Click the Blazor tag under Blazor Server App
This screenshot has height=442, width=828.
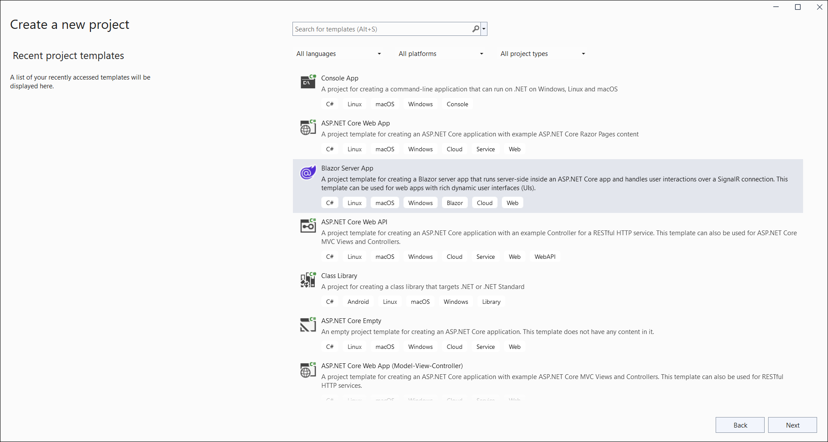455,203
